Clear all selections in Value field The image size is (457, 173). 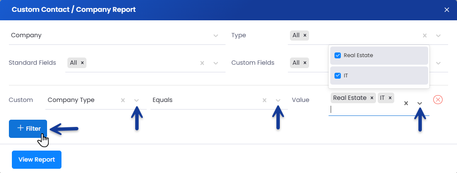(406, 103)
